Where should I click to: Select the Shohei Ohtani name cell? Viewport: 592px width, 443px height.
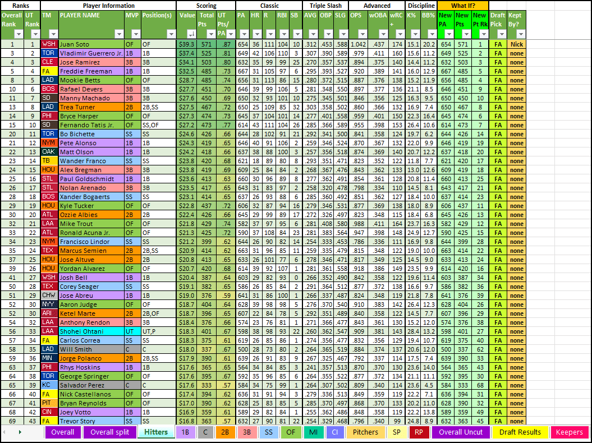point(91,331)
